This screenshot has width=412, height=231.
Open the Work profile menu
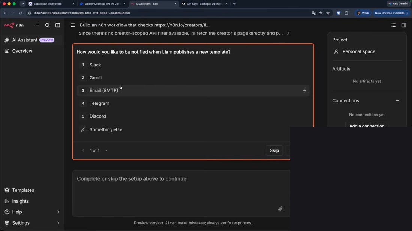[363, 13]
